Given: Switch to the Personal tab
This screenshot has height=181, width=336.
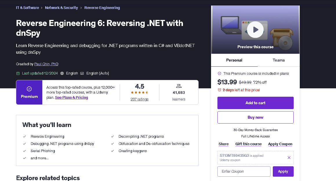Looking at the screenshot, I should [x=234, y=60].
